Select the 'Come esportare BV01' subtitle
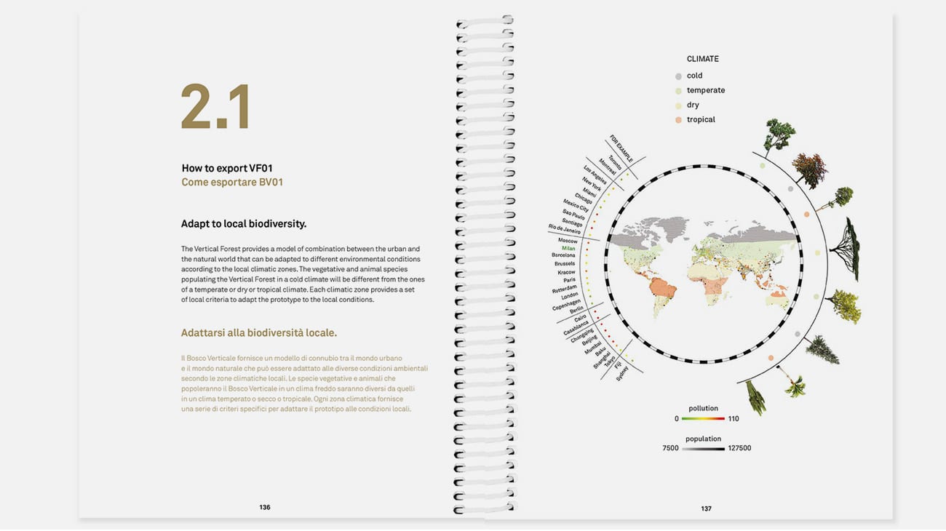This screenshot has height=531, width=946. 232,183
